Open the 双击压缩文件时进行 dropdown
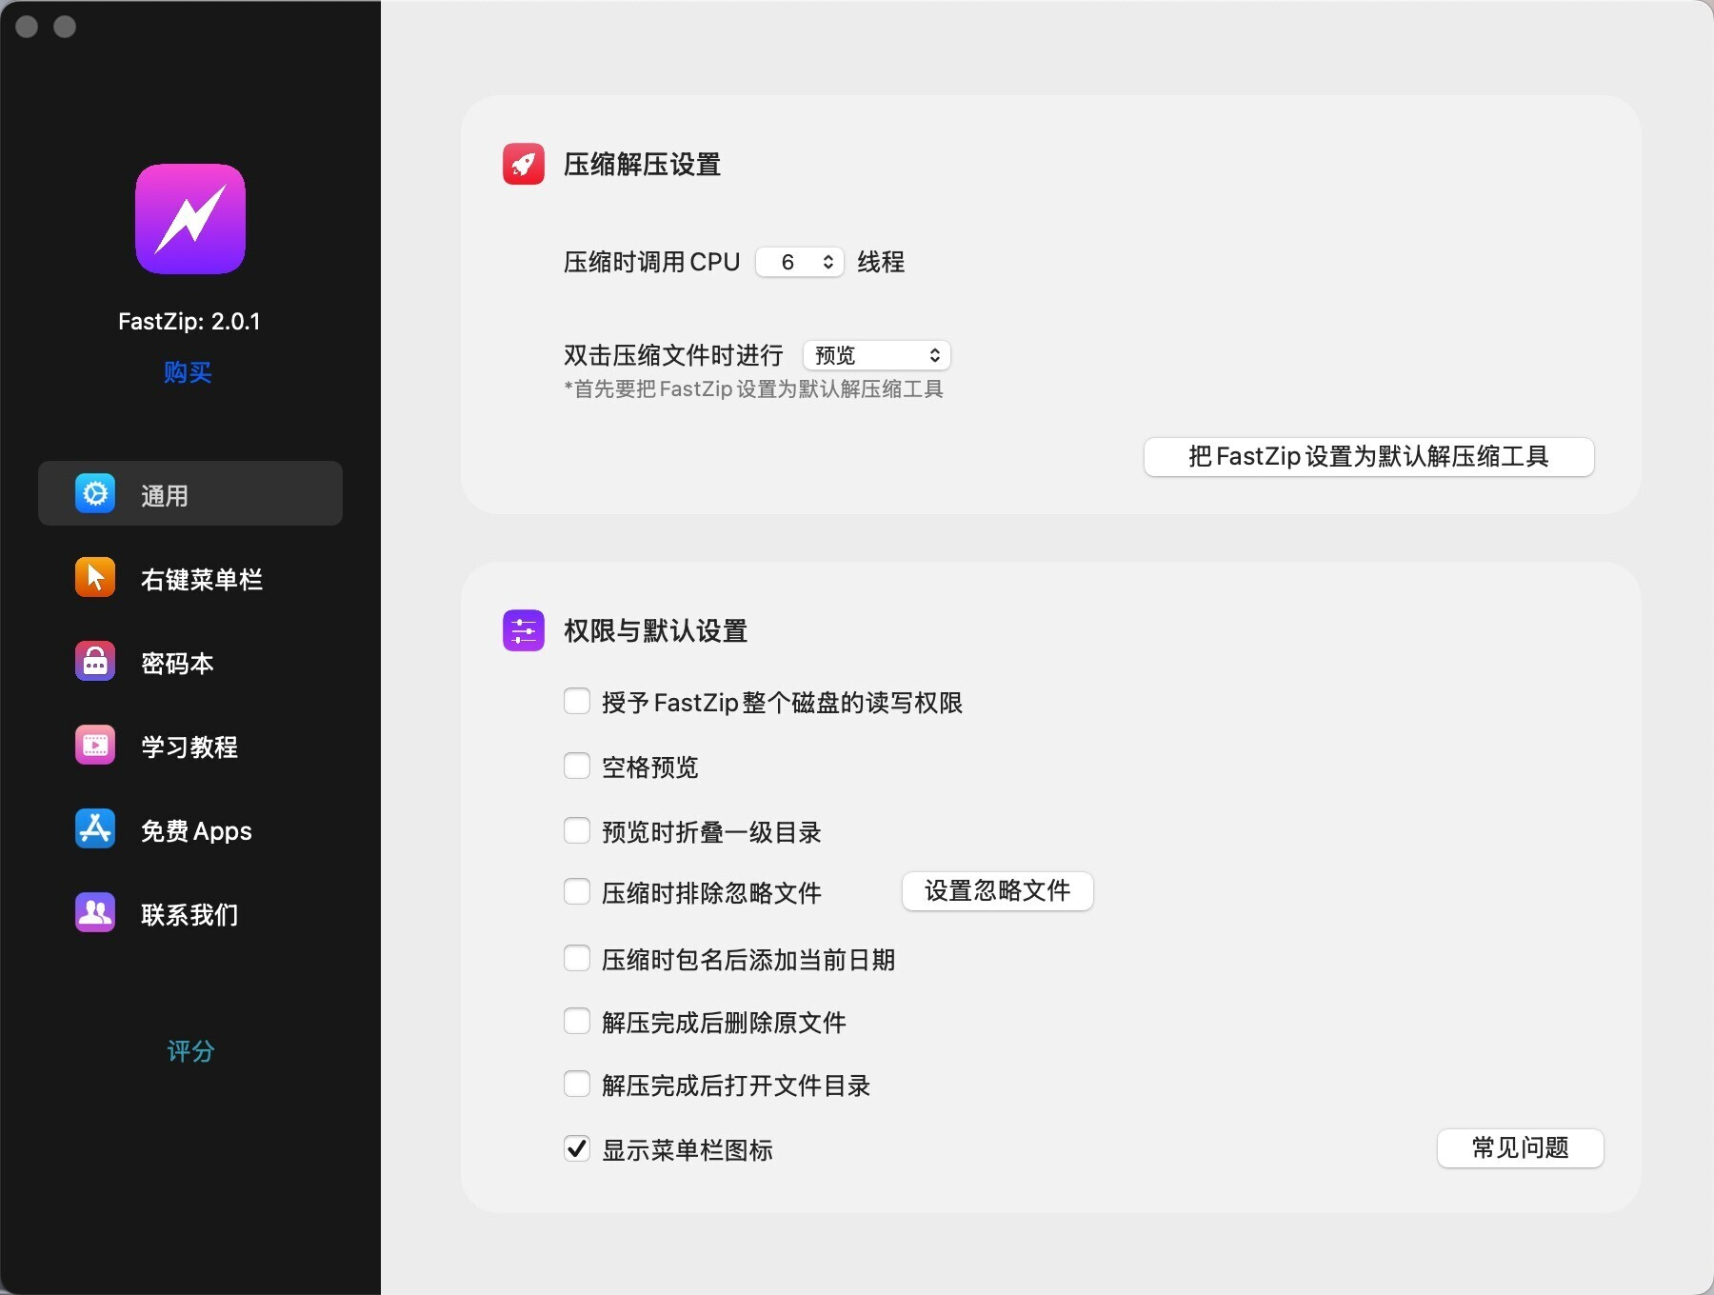Screen dimensions: 1714x1295 (x=876, y=354)
